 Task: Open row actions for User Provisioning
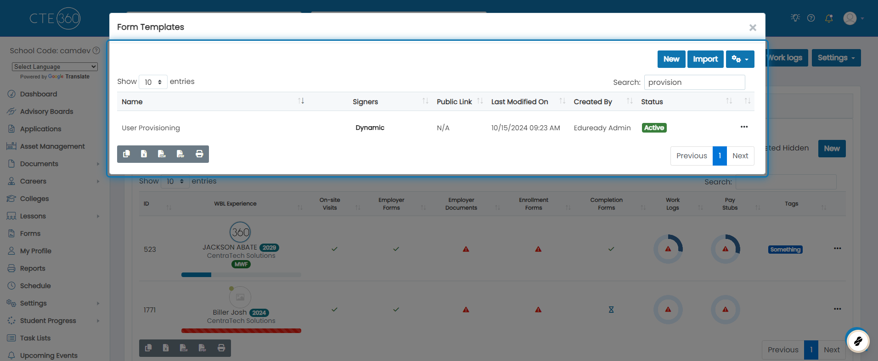[x=744, y=127]
